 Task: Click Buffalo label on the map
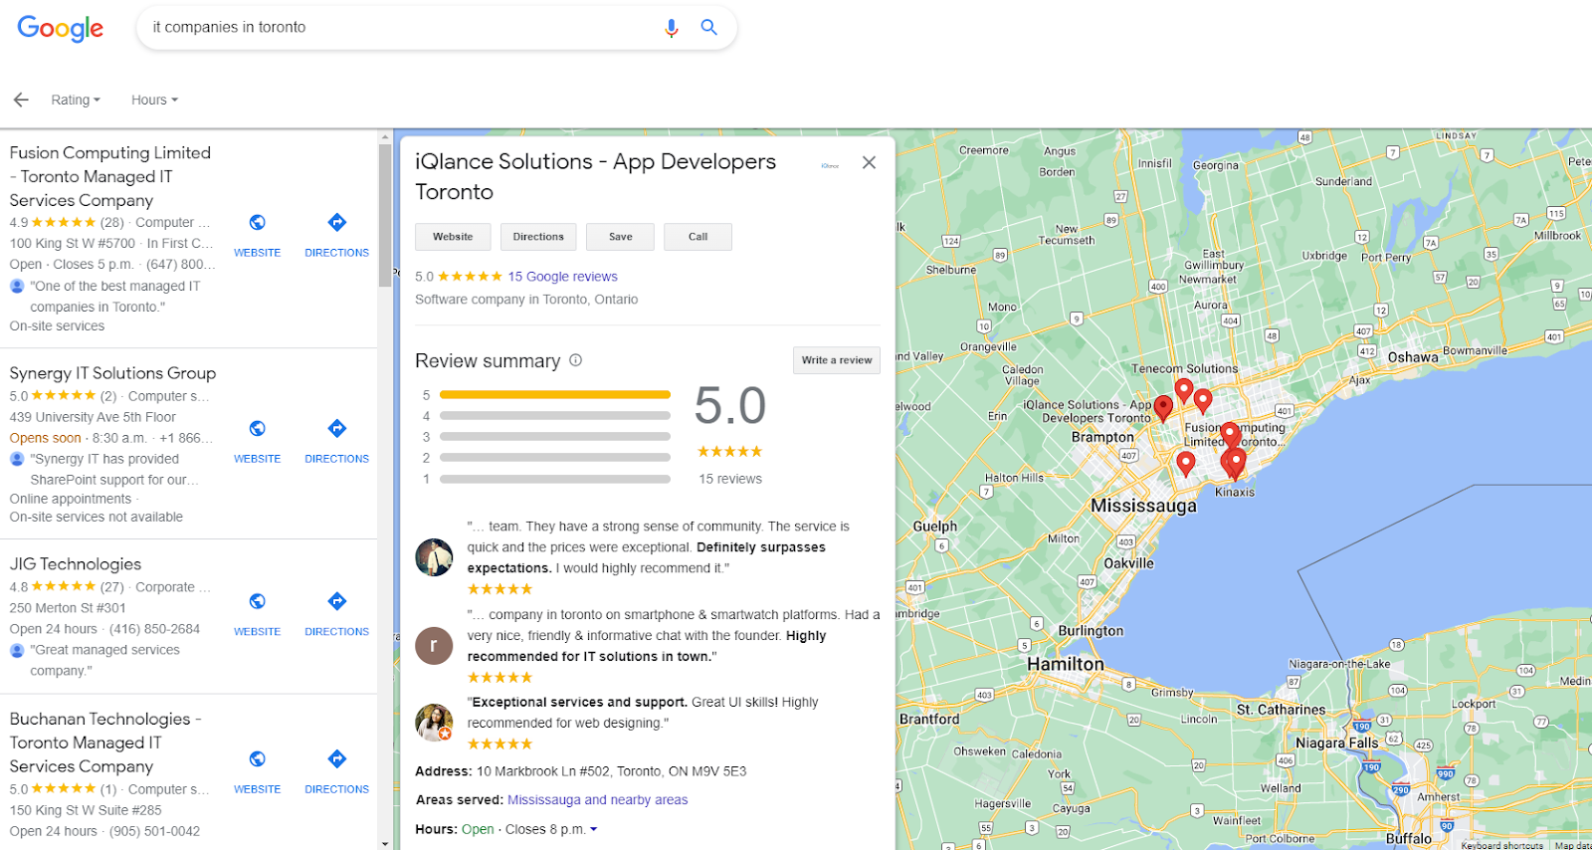1409,839
